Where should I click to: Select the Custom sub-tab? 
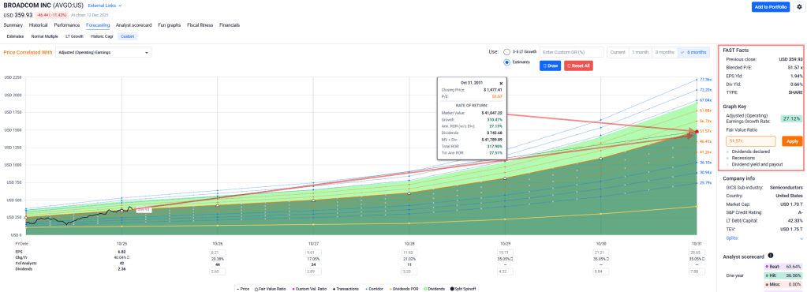pos(128,36)
